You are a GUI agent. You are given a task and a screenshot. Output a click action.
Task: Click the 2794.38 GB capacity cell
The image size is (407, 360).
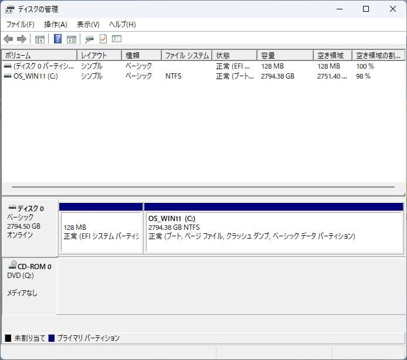coord(277,76)
